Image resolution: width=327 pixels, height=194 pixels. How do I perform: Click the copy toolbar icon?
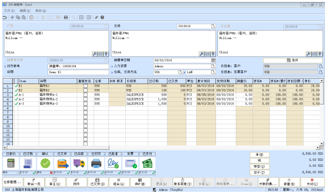(18, 17)
